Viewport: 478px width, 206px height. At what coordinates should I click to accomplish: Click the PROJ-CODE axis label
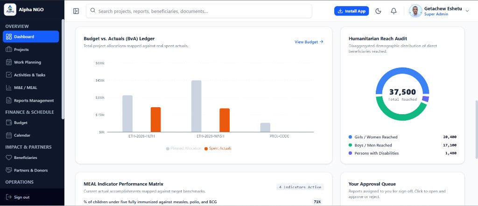coord(279,136)
